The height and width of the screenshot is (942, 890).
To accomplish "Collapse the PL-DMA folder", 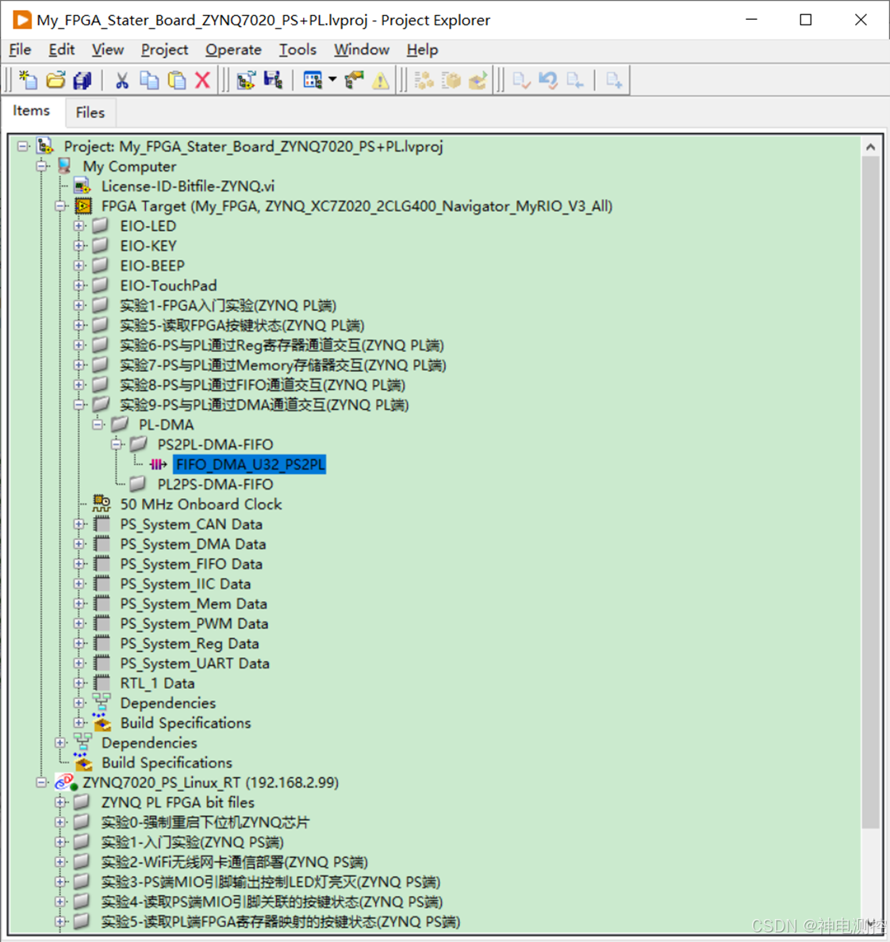I will pos(98,425).
